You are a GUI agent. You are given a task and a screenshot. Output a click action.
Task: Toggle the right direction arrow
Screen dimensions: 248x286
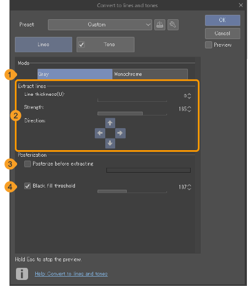pyautogui.click(x=120, y=133)
